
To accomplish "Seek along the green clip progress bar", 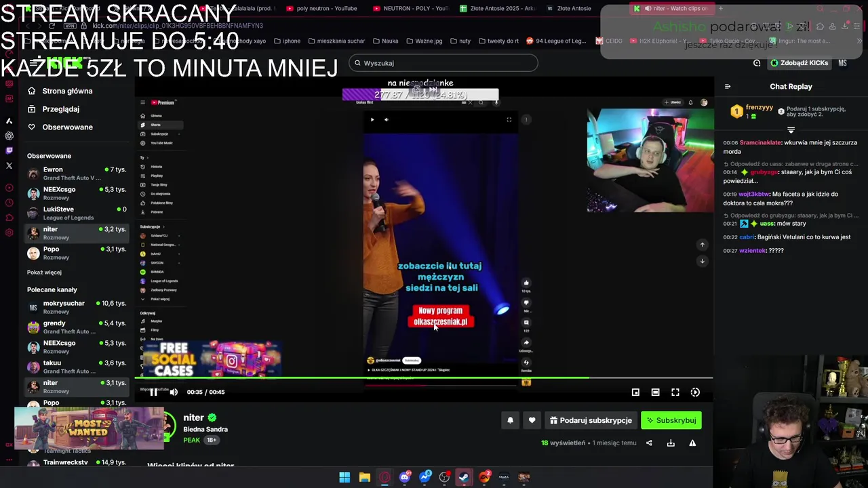I will click(424, 378).
